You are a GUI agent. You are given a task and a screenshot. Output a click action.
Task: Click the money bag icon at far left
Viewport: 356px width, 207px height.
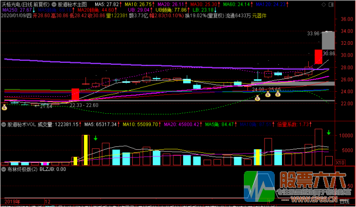[4, 107]
